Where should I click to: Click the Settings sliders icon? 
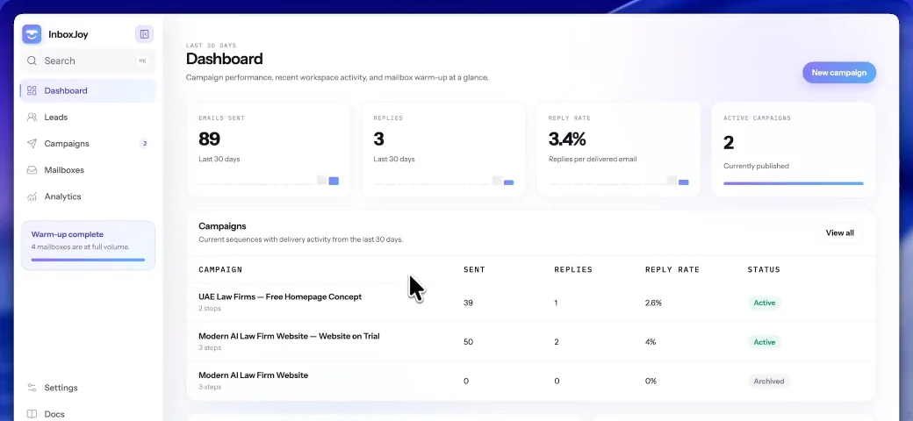pyautogui.click(x=32, y=388)
